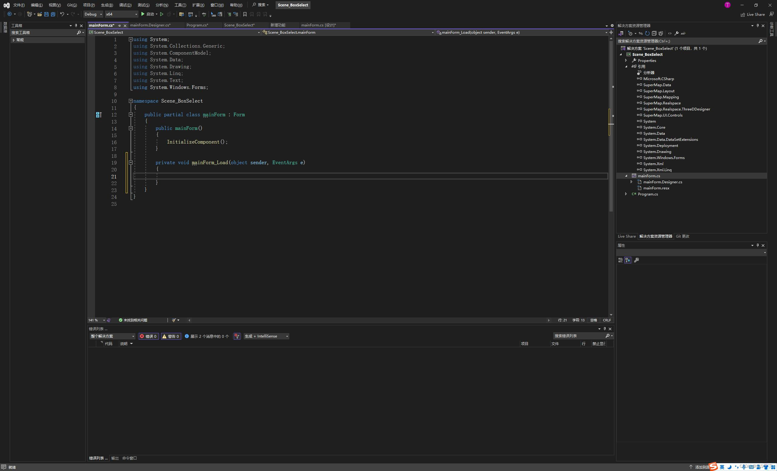Open the Debug configuration dropdown
This screenshot has width=777, height=471.
pos(93,14)
